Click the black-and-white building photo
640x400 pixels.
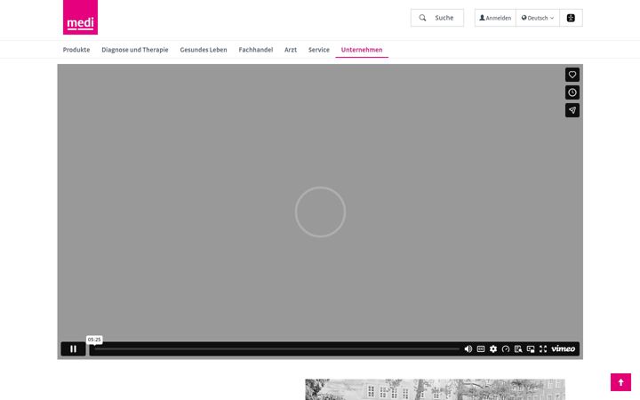click(x=435, y=389)
